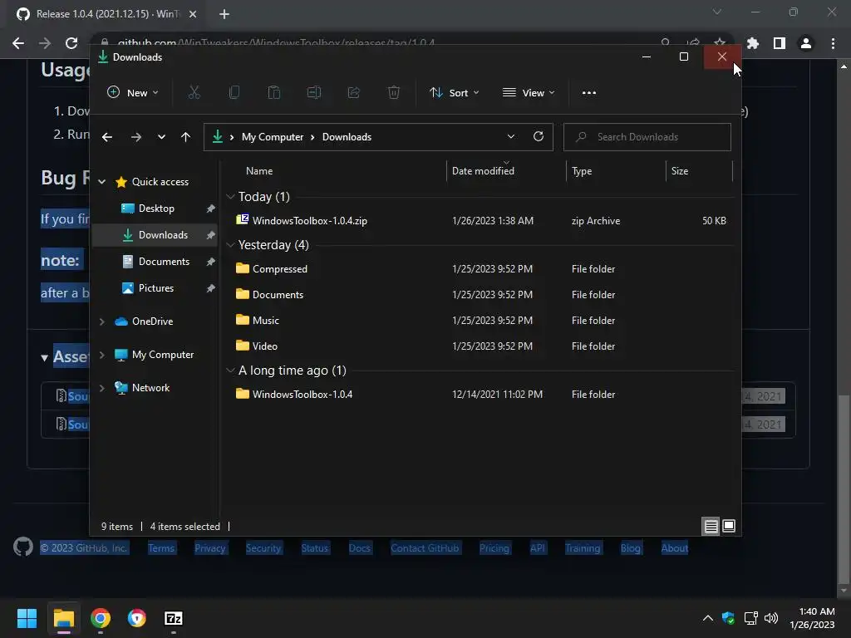Screen dimensions: 851x638
Task: Click in the Search Downloads field
Action: [647, 137]
